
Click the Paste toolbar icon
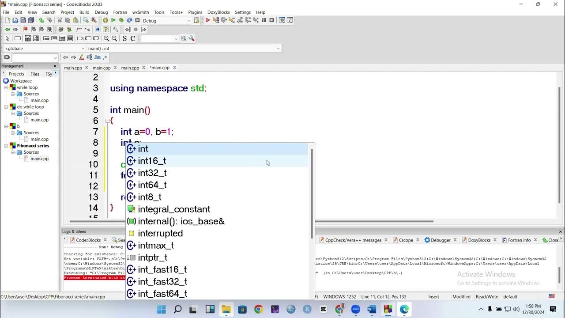coord(75,20)
